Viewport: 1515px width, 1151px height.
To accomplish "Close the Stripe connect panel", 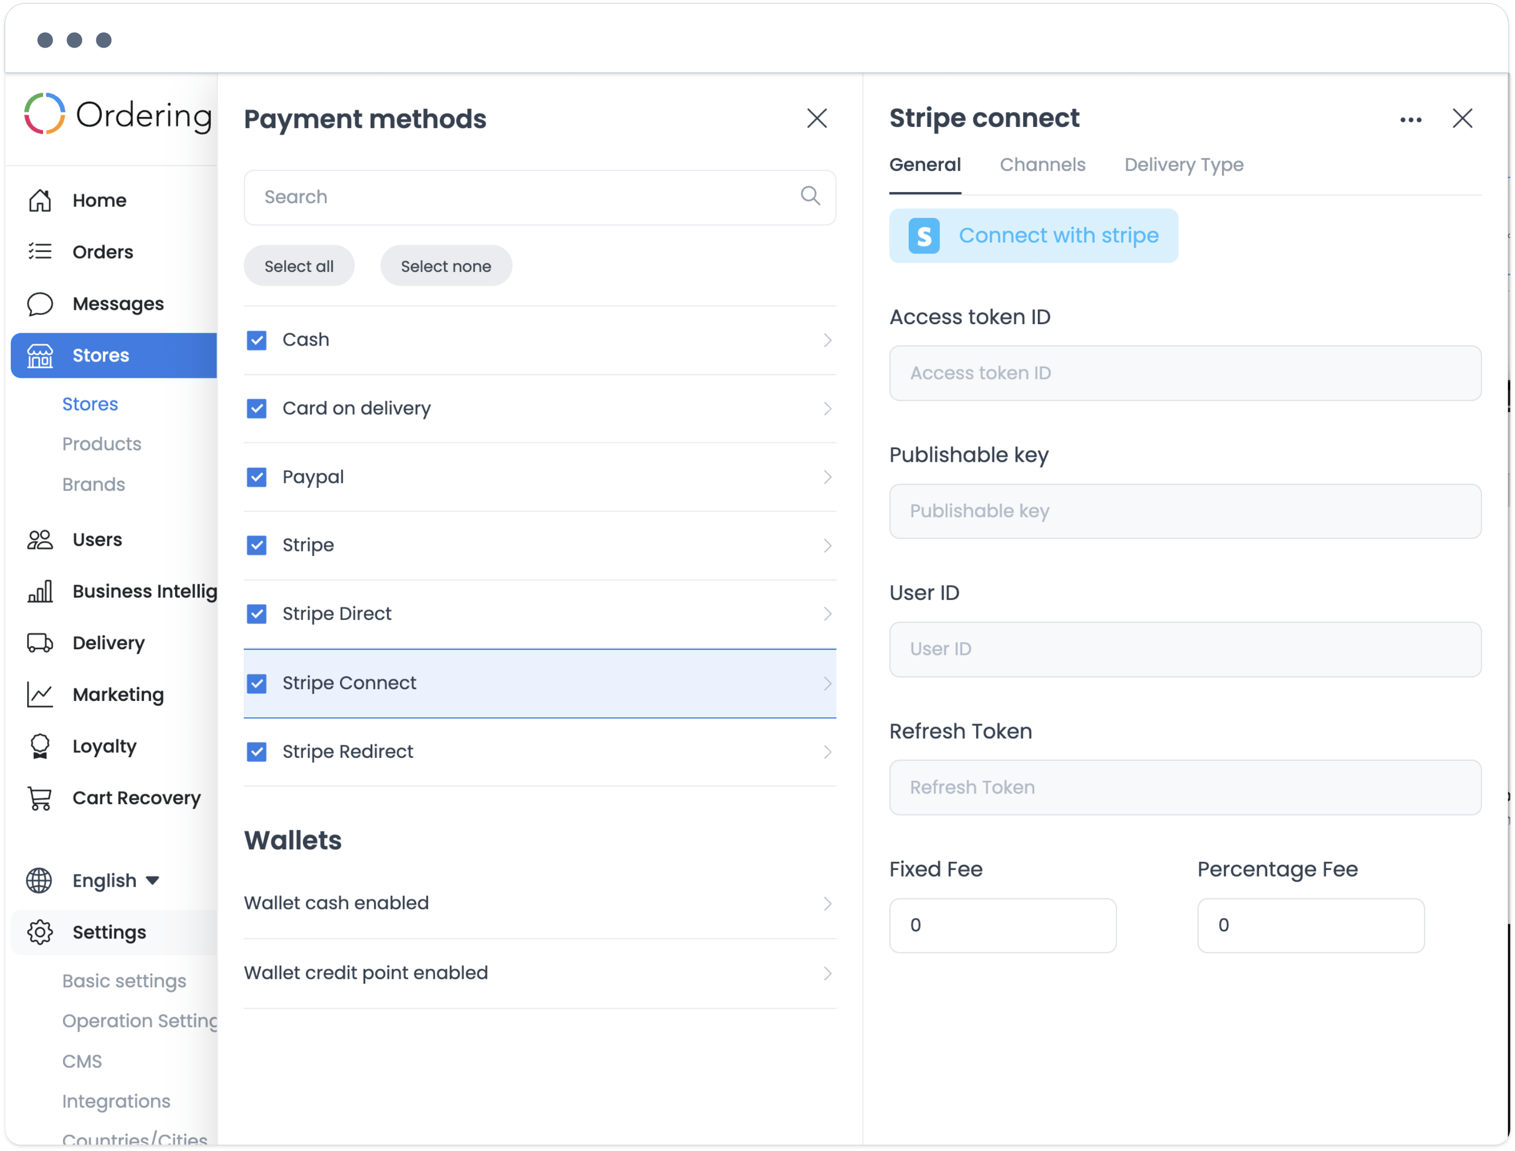I will pyautogui.click(x=1462, y=118).
